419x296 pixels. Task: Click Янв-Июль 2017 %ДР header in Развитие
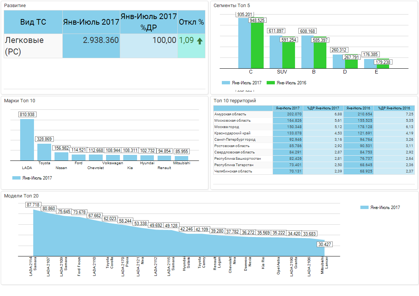[x=148, y=22]
